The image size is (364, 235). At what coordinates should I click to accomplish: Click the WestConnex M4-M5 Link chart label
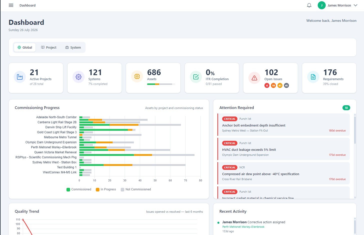[60, 172]
